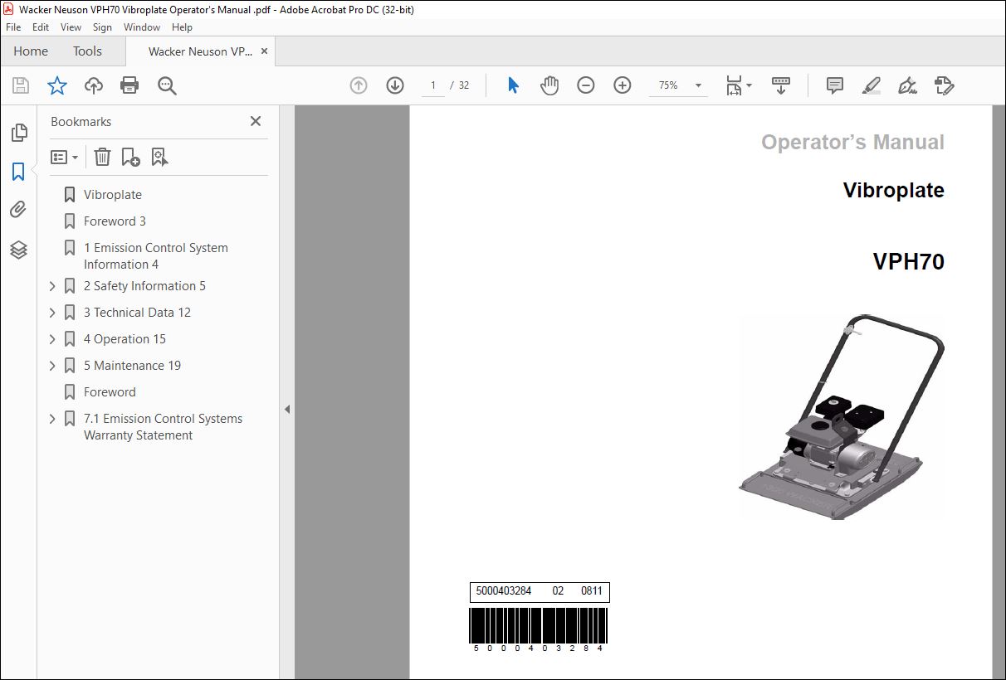Add a sticky note comment
1006x680 pixels.
tap(835, 85)
